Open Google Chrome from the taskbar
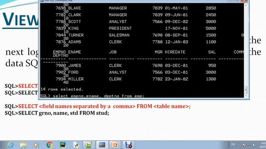The height and width of the screenshot is (149, 266). (x=49, y=145)
